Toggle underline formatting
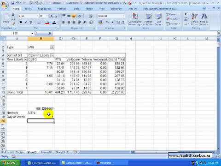The width and height of the screenshot is (221, 166). coord(31,23)
